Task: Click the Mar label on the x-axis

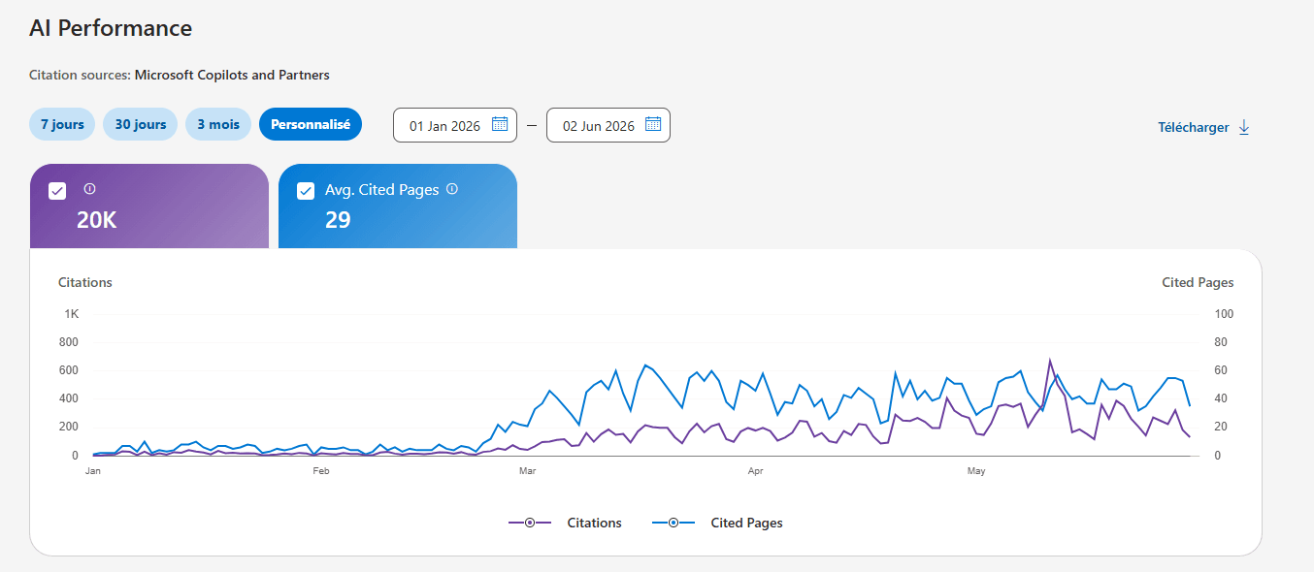Action: point(528,471)
